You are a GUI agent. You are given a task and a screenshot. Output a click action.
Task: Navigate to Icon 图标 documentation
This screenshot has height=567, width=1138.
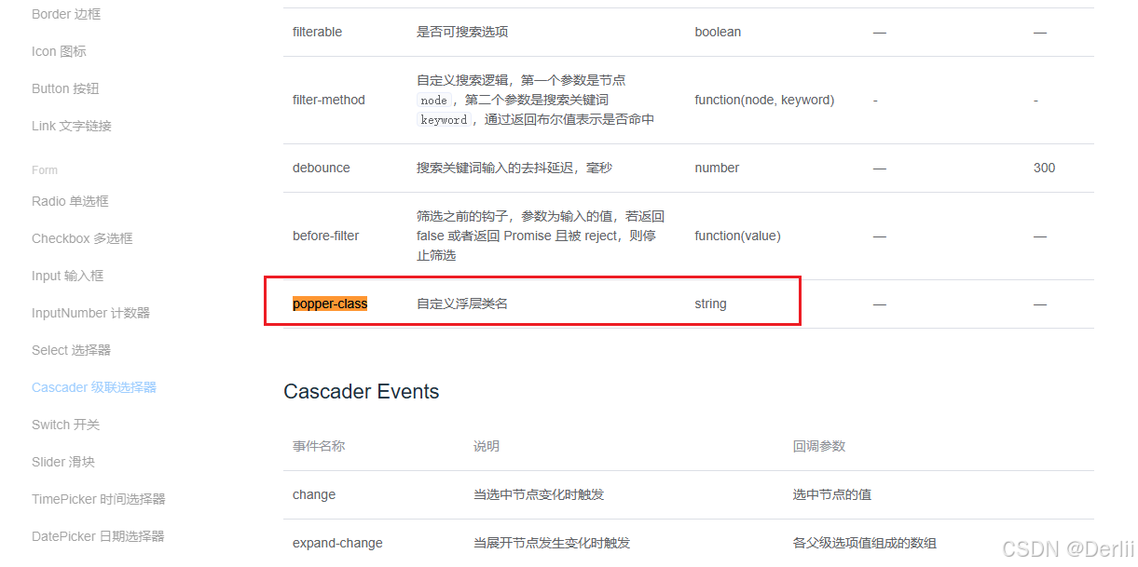coord(58,51)
